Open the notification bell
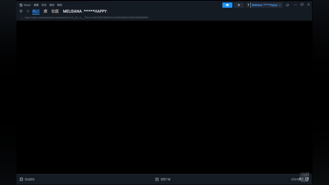The width and height of the screenshot is (329, 185). [239, 5]
